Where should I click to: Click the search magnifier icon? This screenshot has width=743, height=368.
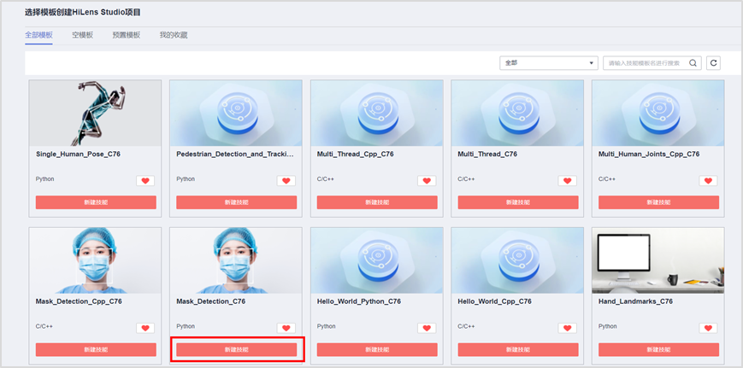pyautogui.click(x=693, y=63)
